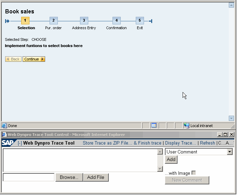Viewport: 237px width, 195px height.
Task: Click the Browse... button
Action: [69, 177]
